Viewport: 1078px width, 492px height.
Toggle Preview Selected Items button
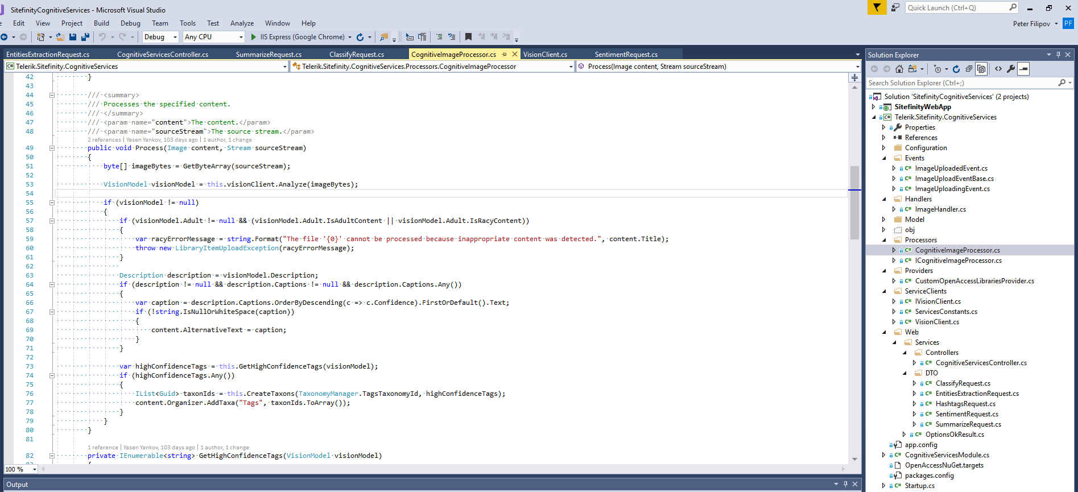point(1023,69)
